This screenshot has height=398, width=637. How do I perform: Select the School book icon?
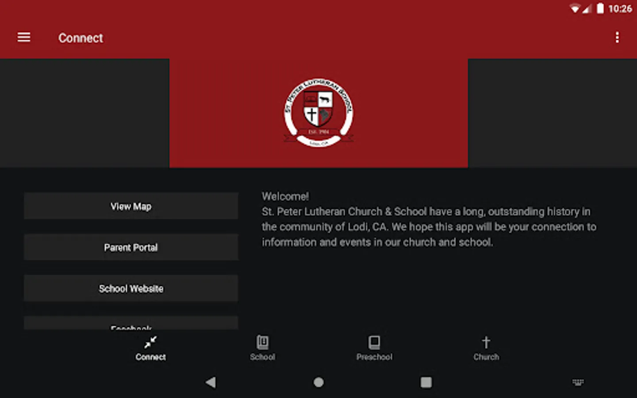[x=262, y=342]
